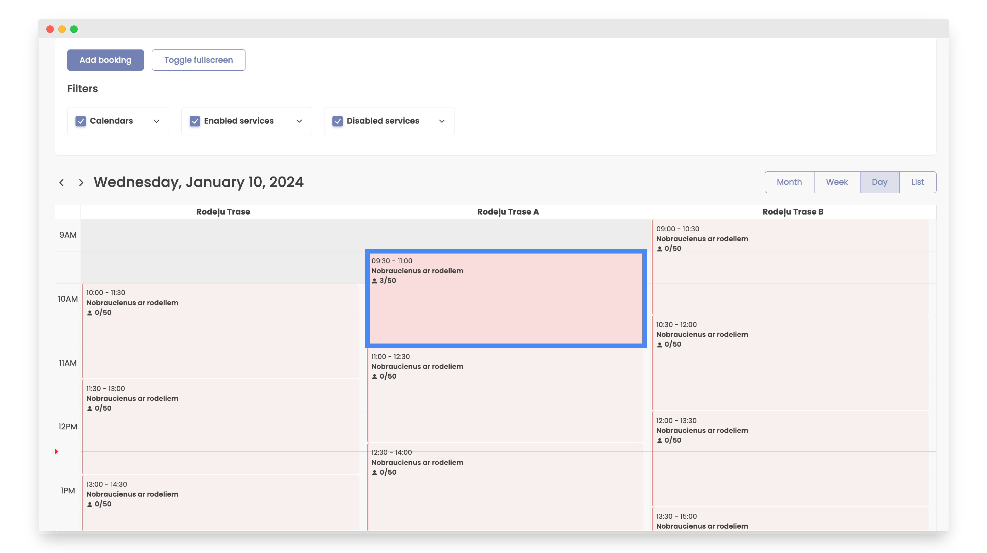
Task: Click the red current-time marker arrow
Action: pyautogui.click(x=57, y=452)
